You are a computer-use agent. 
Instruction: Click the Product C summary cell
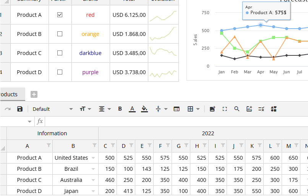[29, 53]
